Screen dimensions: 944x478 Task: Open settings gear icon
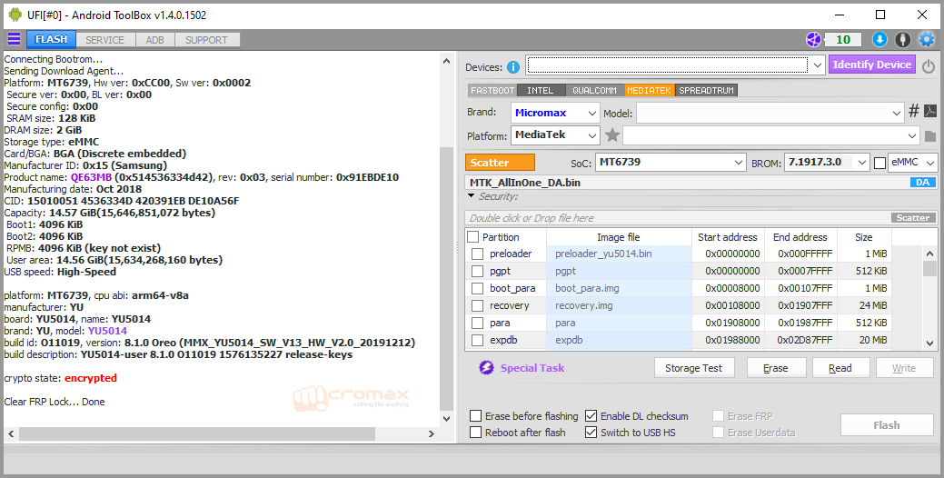coord(926,40)
